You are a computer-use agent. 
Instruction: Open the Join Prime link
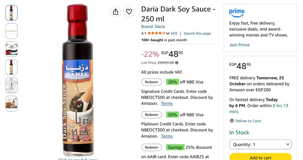(x=239, y=45)
